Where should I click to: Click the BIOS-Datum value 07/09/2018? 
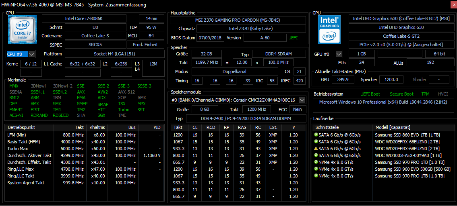[211, 38]
